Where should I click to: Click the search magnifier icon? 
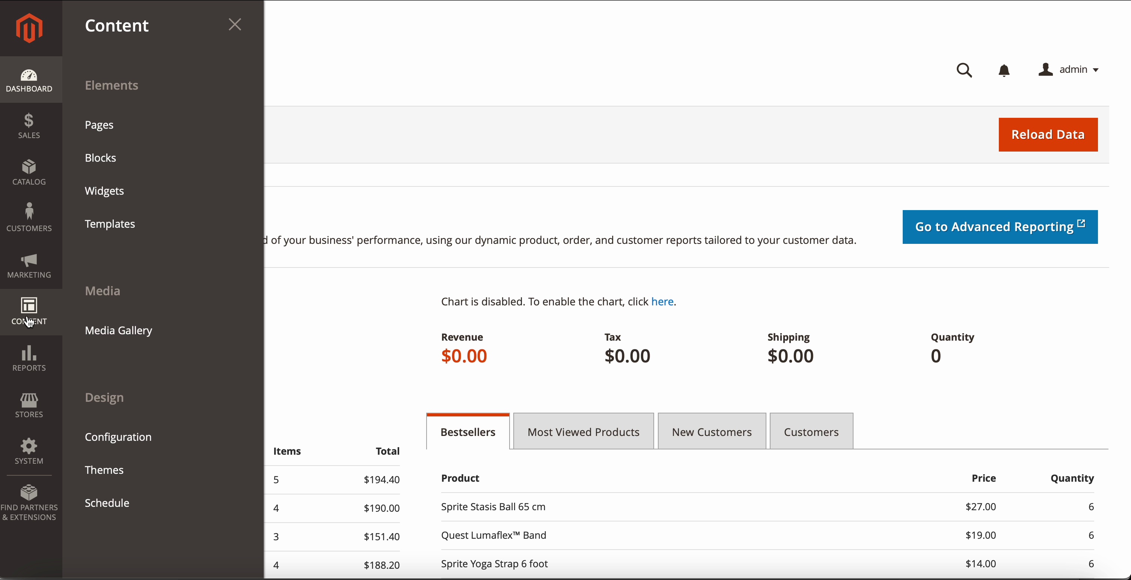(964, 70)
